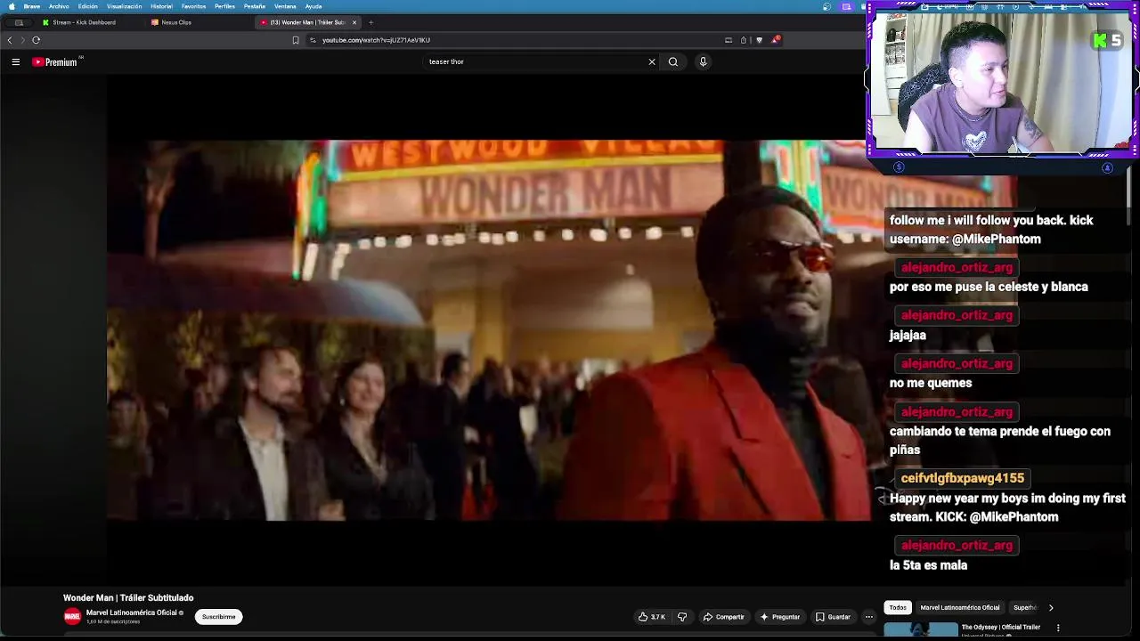The image size is (1140, 641).
Task: Switch to Nexus Clips tab
Action: coord(176,22)
